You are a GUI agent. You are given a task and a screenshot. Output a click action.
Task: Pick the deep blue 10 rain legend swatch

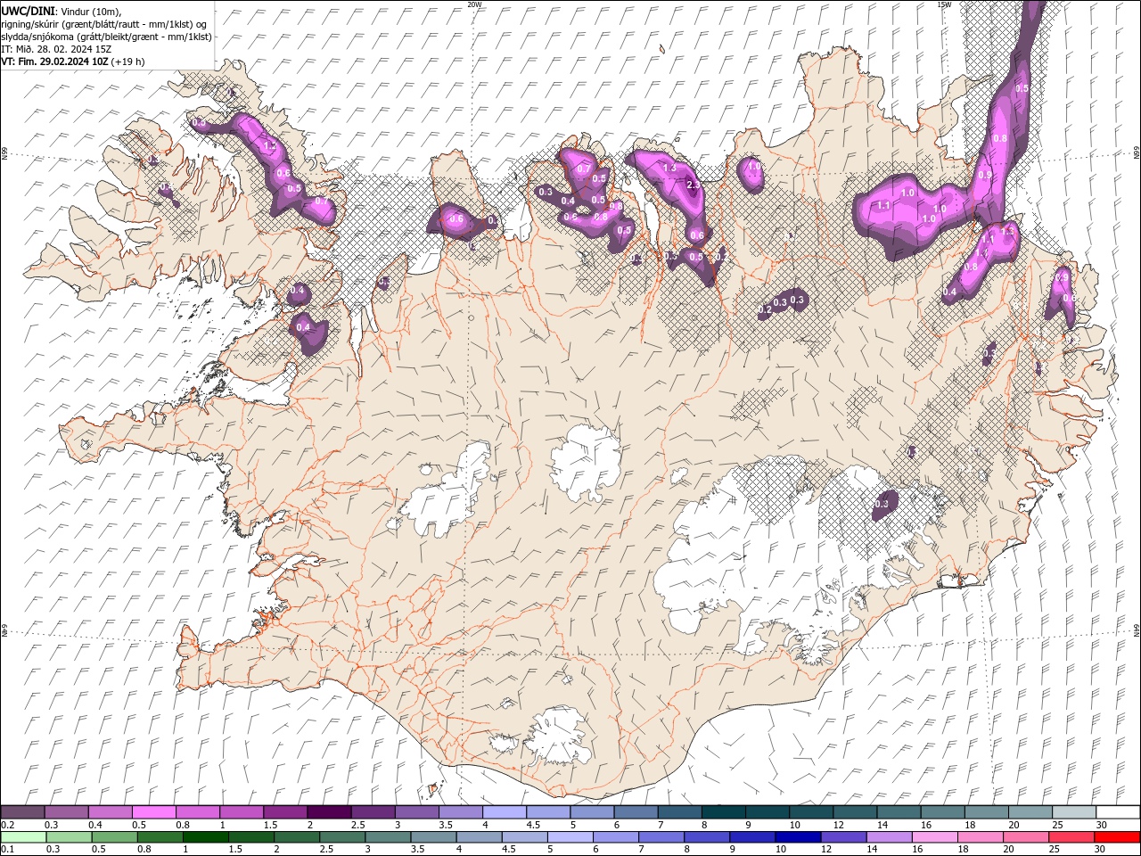point(799,837)
